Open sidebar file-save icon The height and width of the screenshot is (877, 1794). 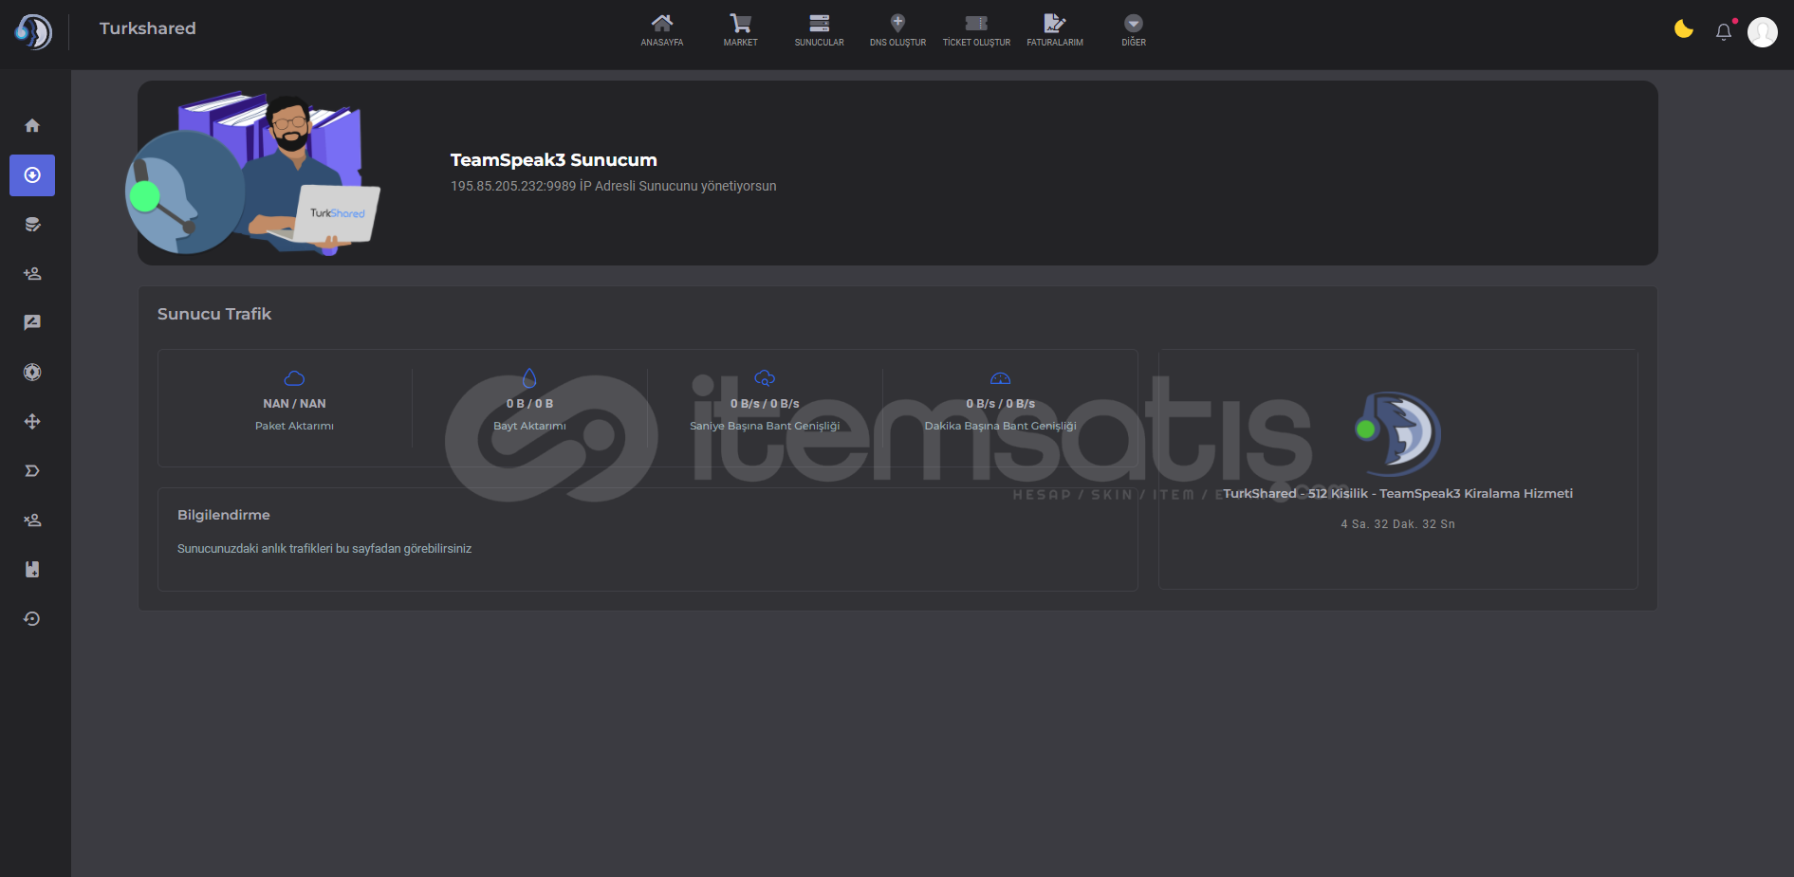coord(32,570)
